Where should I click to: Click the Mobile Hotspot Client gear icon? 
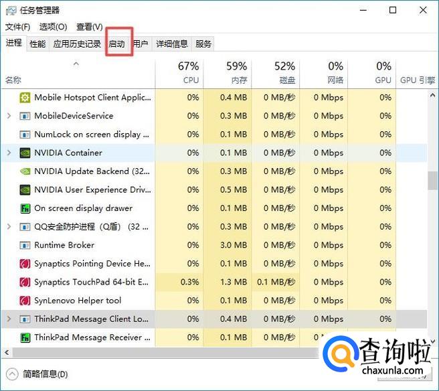pyautogui.click(x=25, y=98)
